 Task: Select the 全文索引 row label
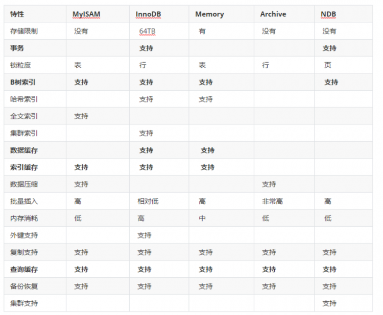[x=23, y=116]
